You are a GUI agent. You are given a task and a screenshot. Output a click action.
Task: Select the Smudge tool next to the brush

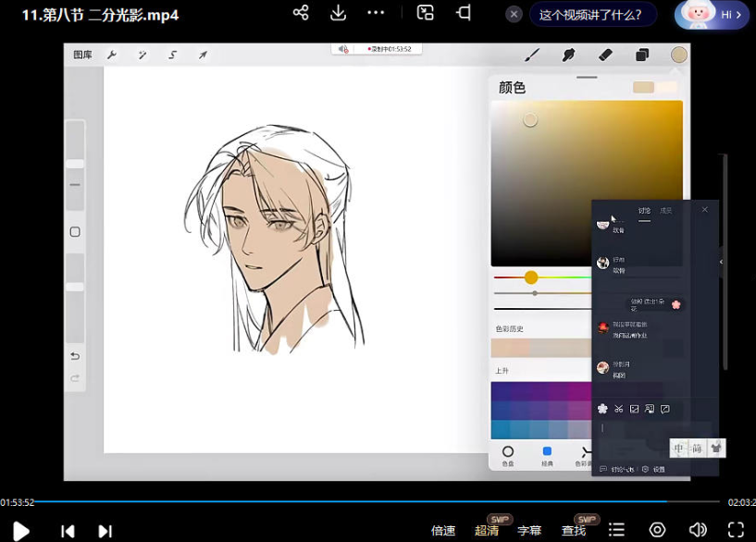[x=568, y=55]
